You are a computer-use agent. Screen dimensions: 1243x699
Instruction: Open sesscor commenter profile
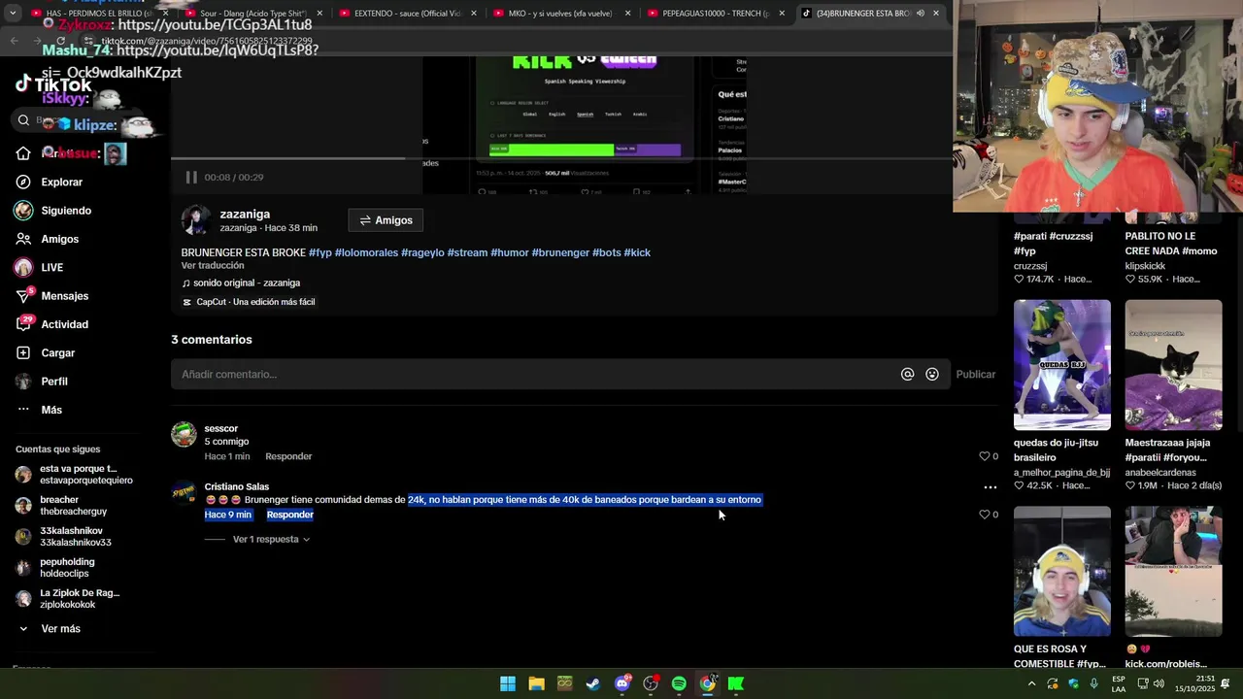(x=220, y=428)
